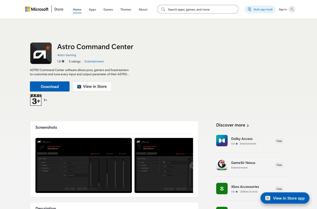Open the Dolby Access listing title
317x209 pixels.
pyautogui.click(x=242, y=139)
